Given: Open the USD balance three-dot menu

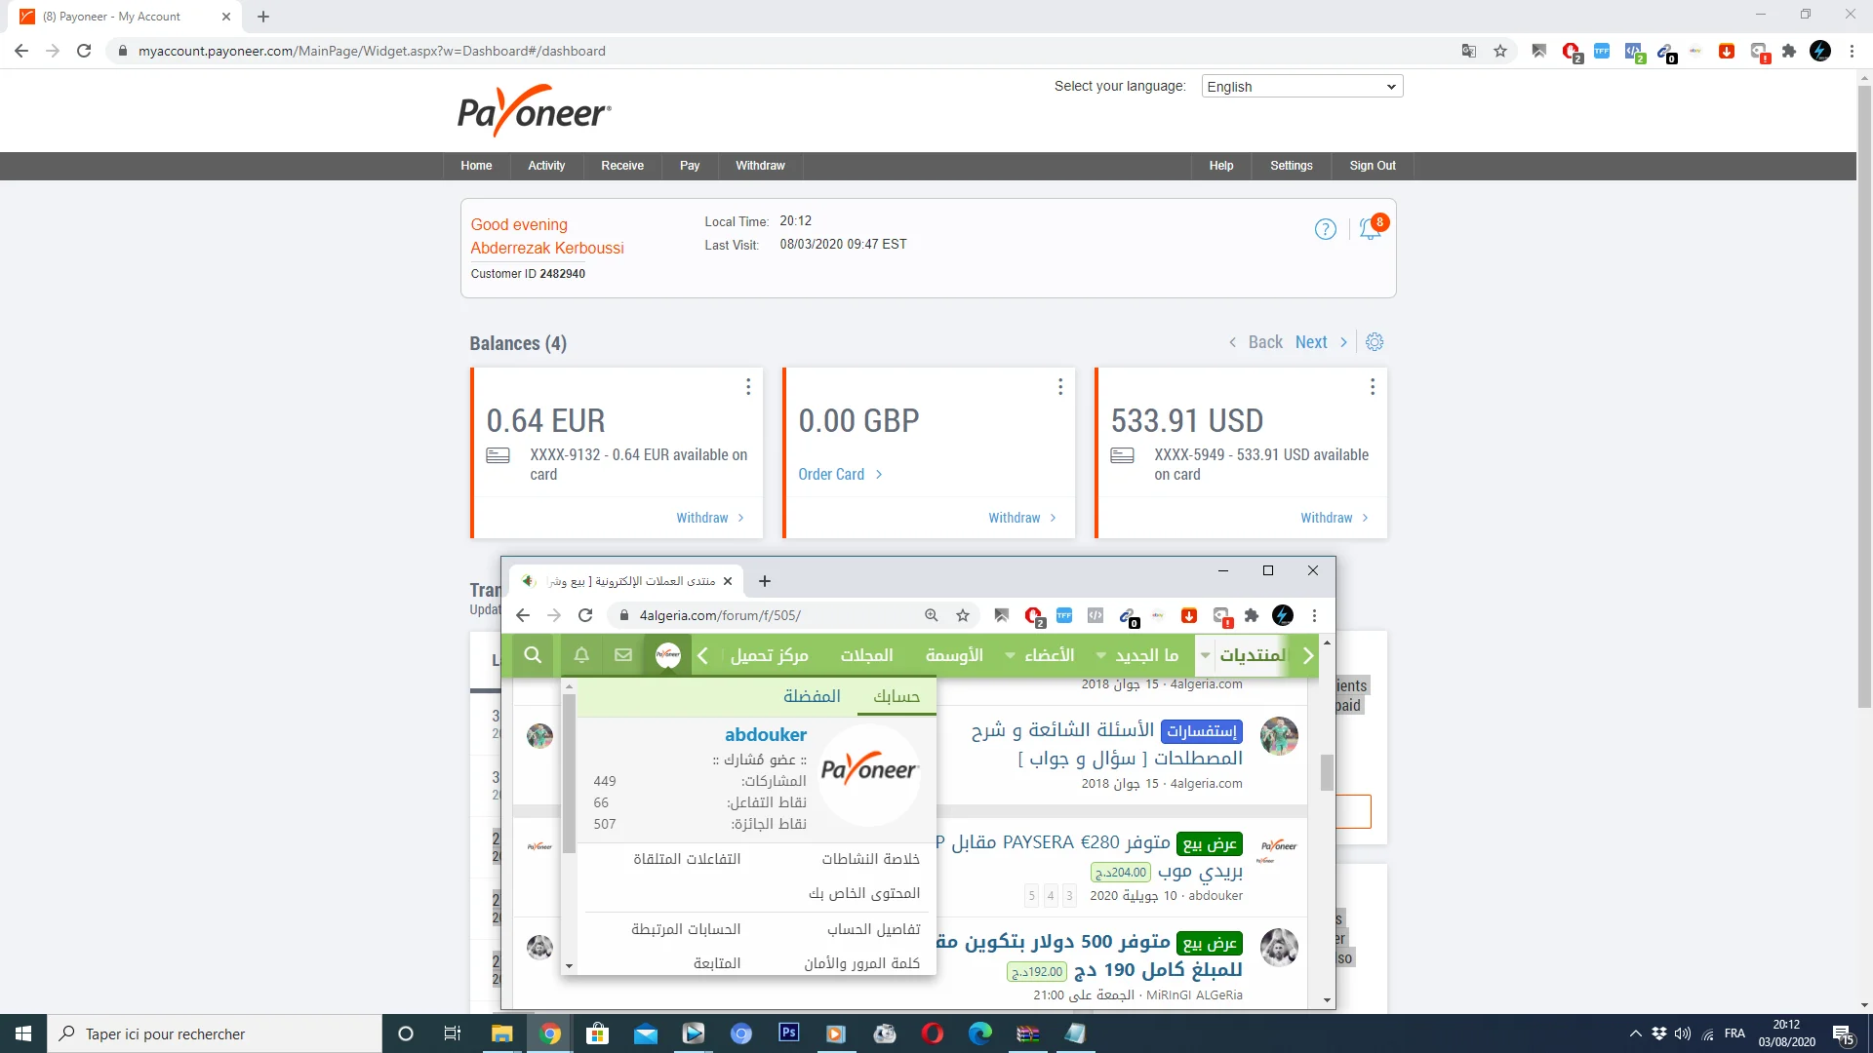Looking at the screenshot, I should click(1373, 387).
